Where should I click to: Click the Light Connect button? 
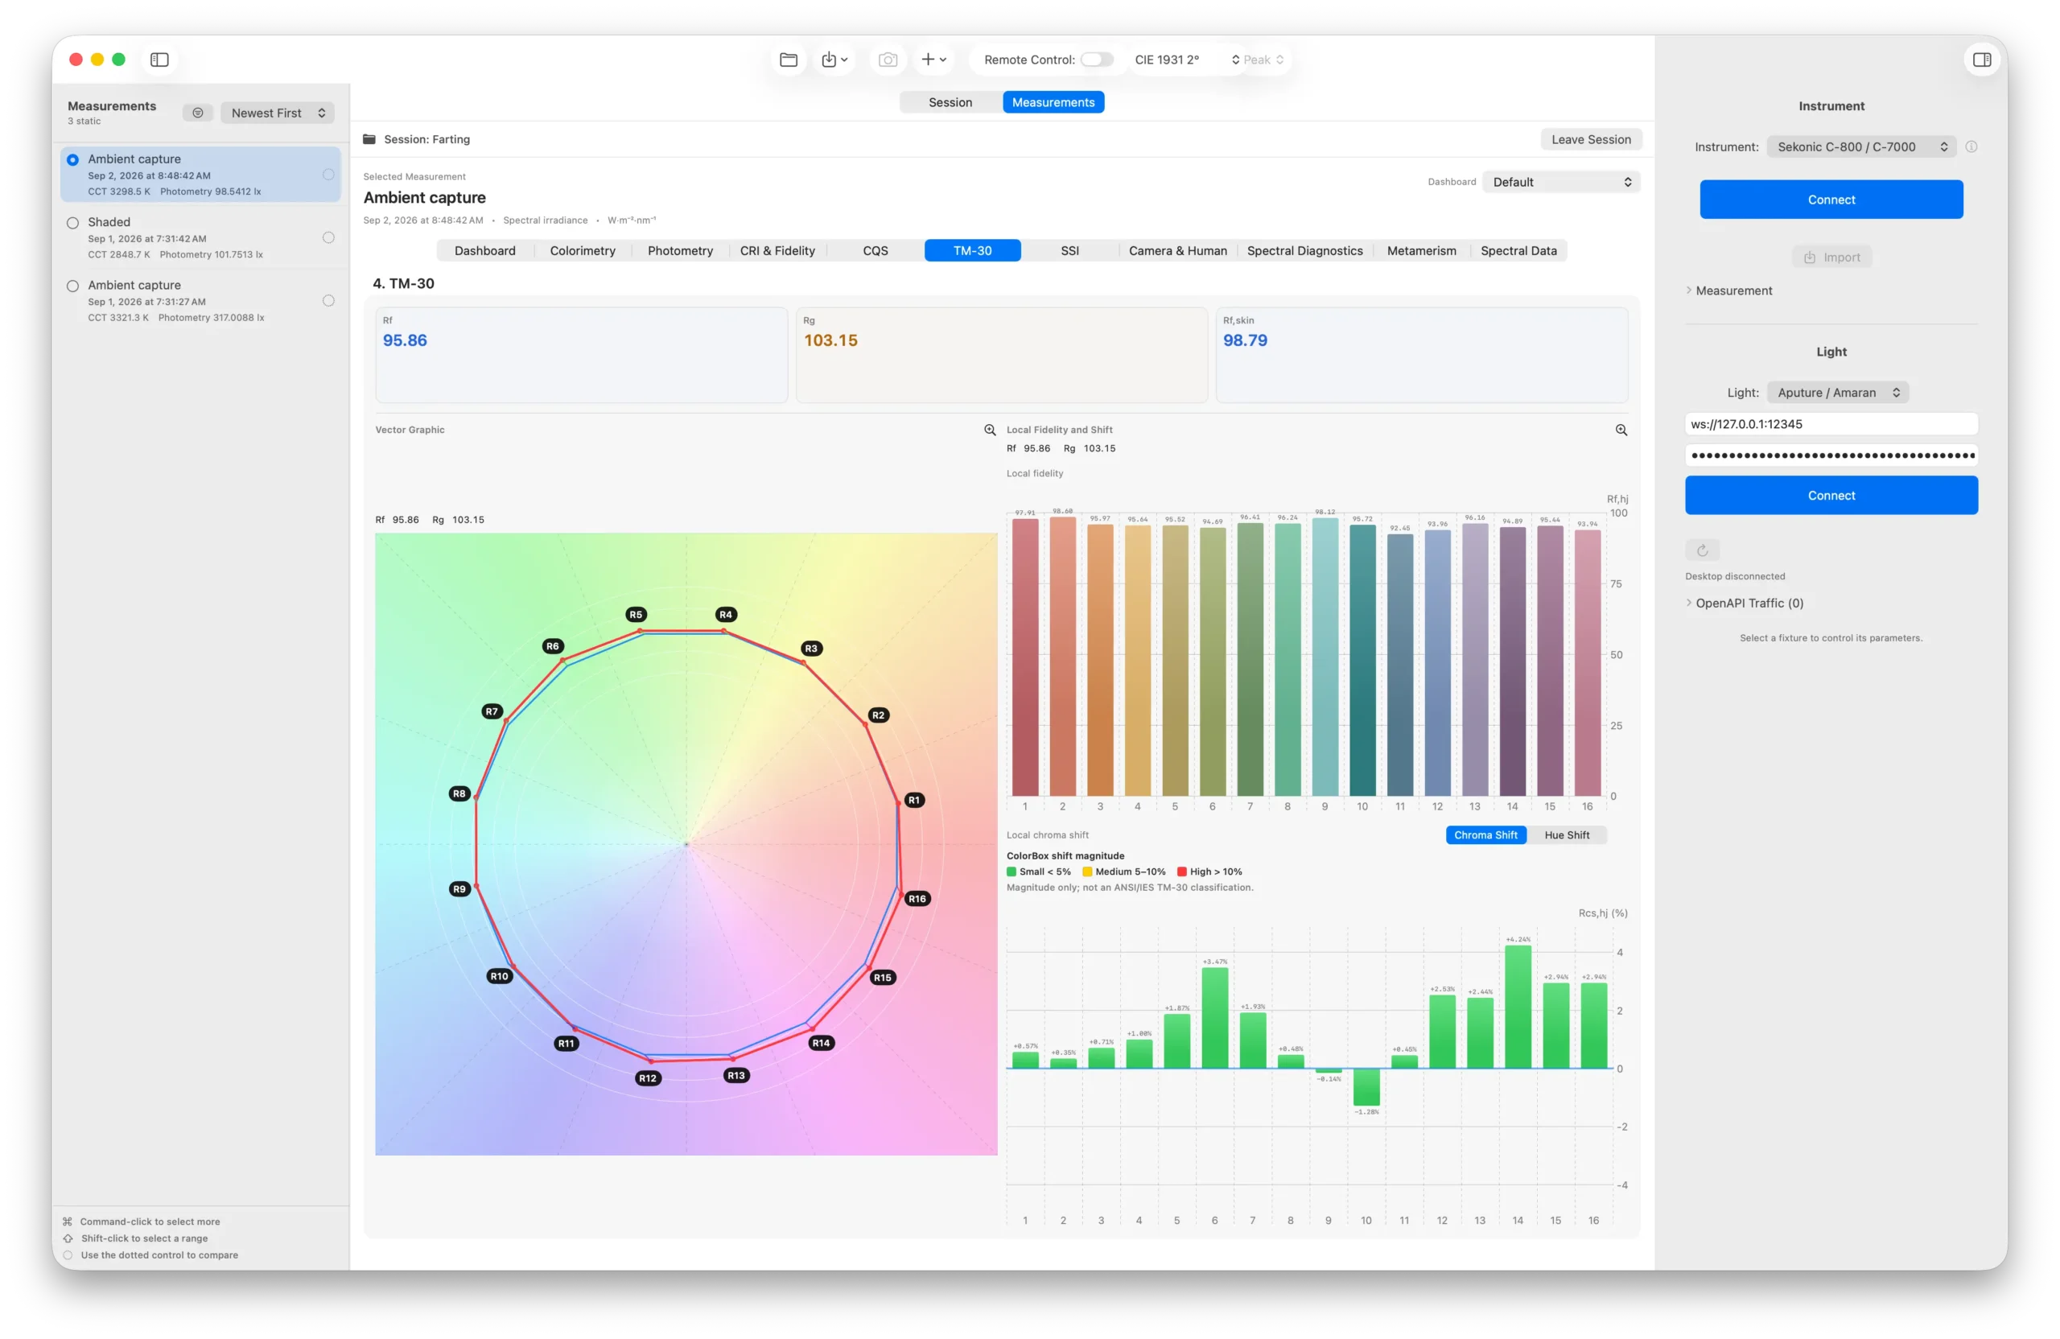click(x=1831, y=496)
